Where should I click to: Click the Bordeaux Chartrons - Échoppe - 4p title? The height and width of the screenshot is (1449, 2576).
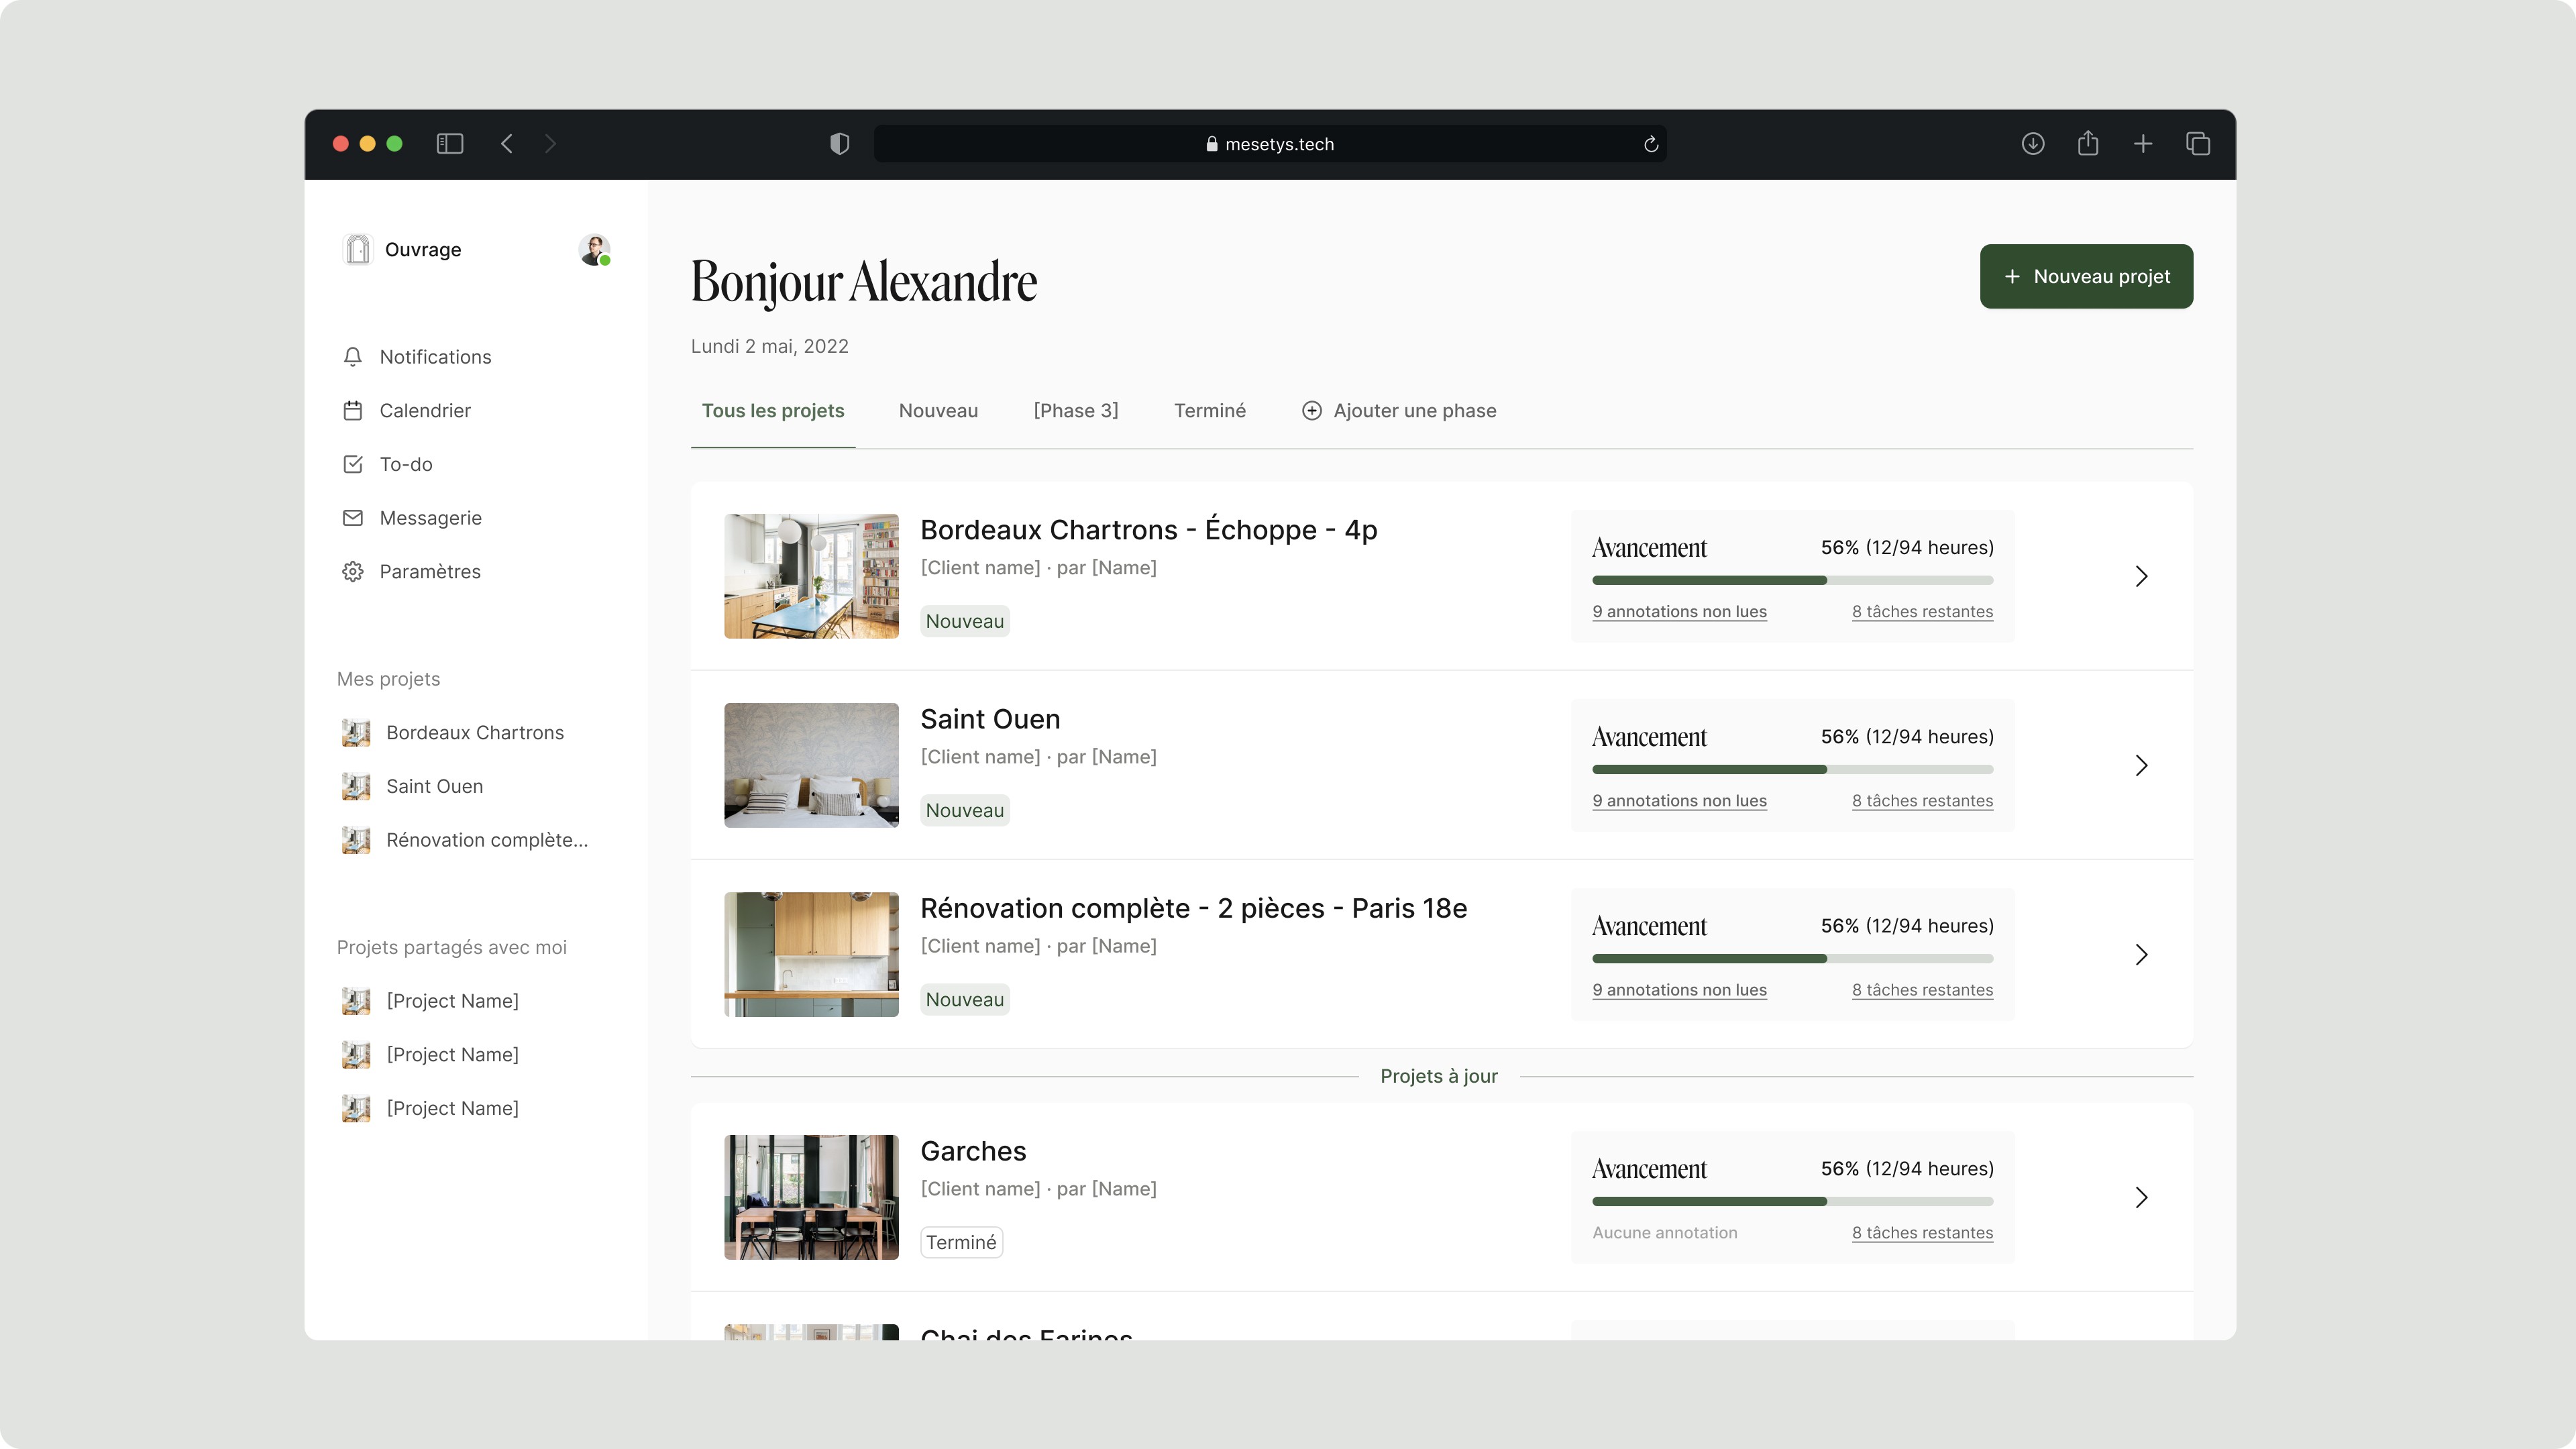pos(1149,530)
